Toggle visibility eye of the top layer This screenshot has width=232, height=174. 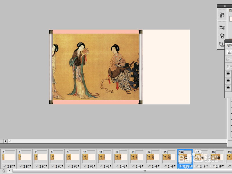(x=228, y=74)
